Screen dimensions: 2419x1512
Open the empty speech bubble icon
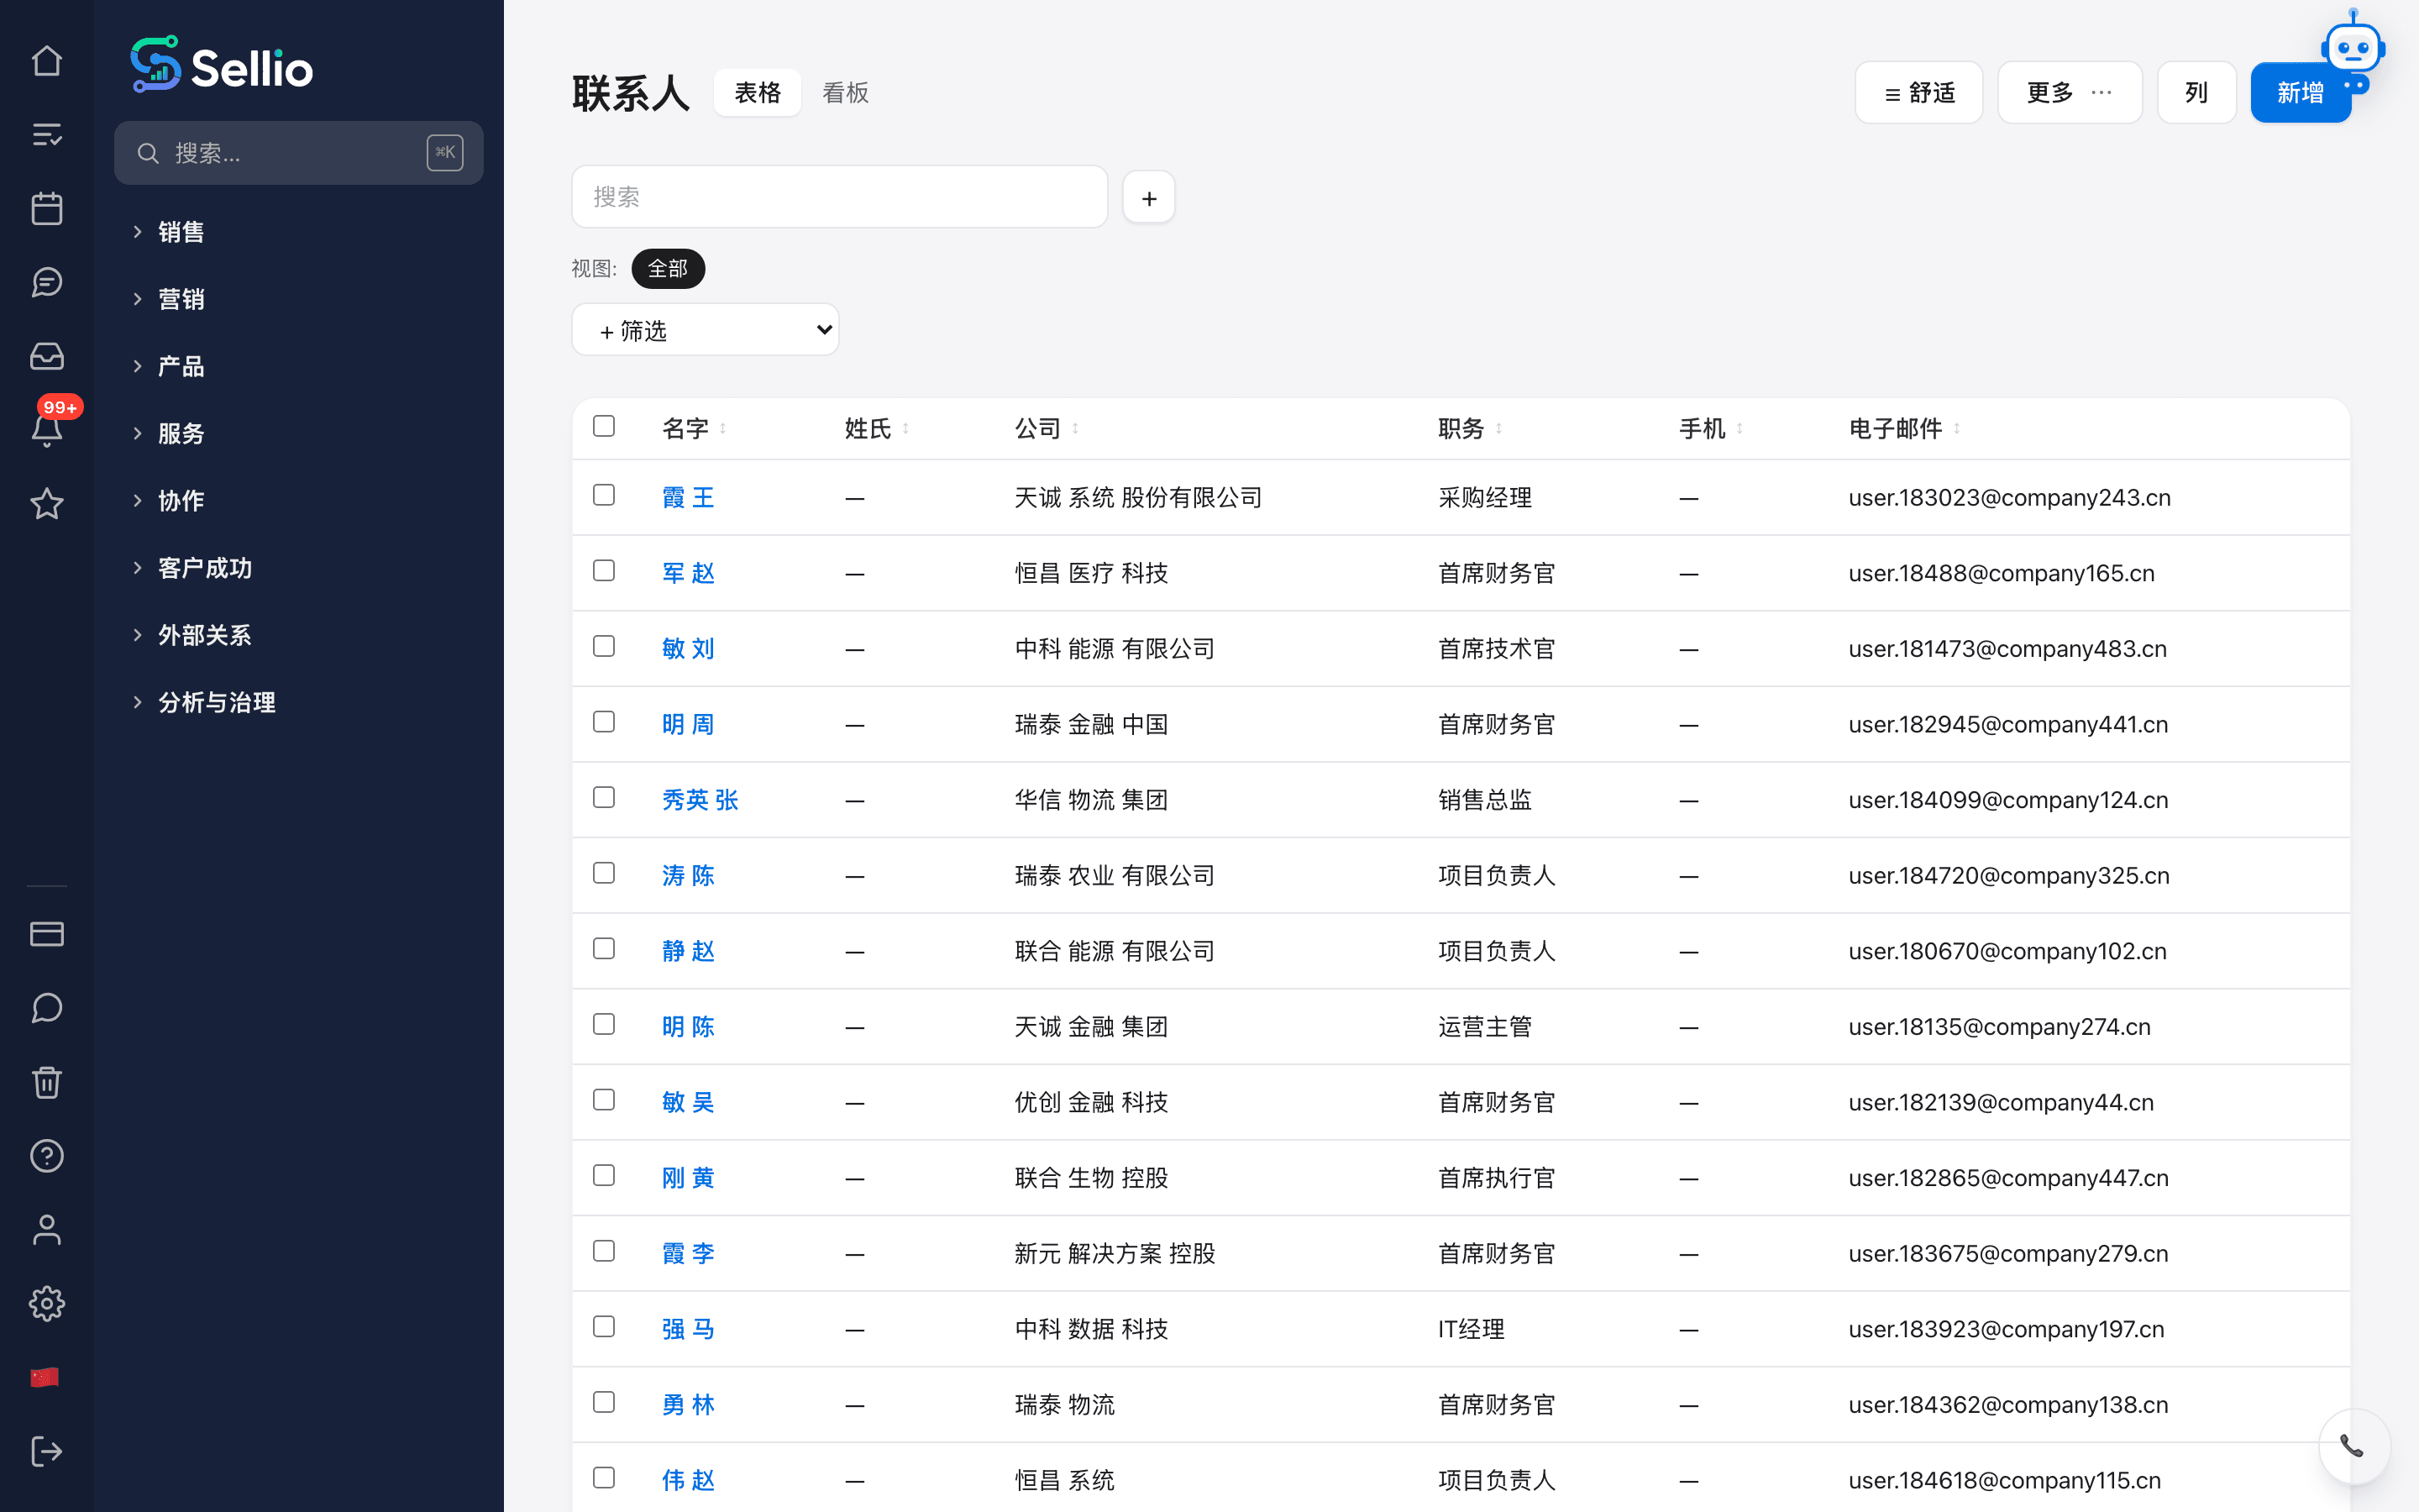pyautogui.click(x=47, y=1008)
